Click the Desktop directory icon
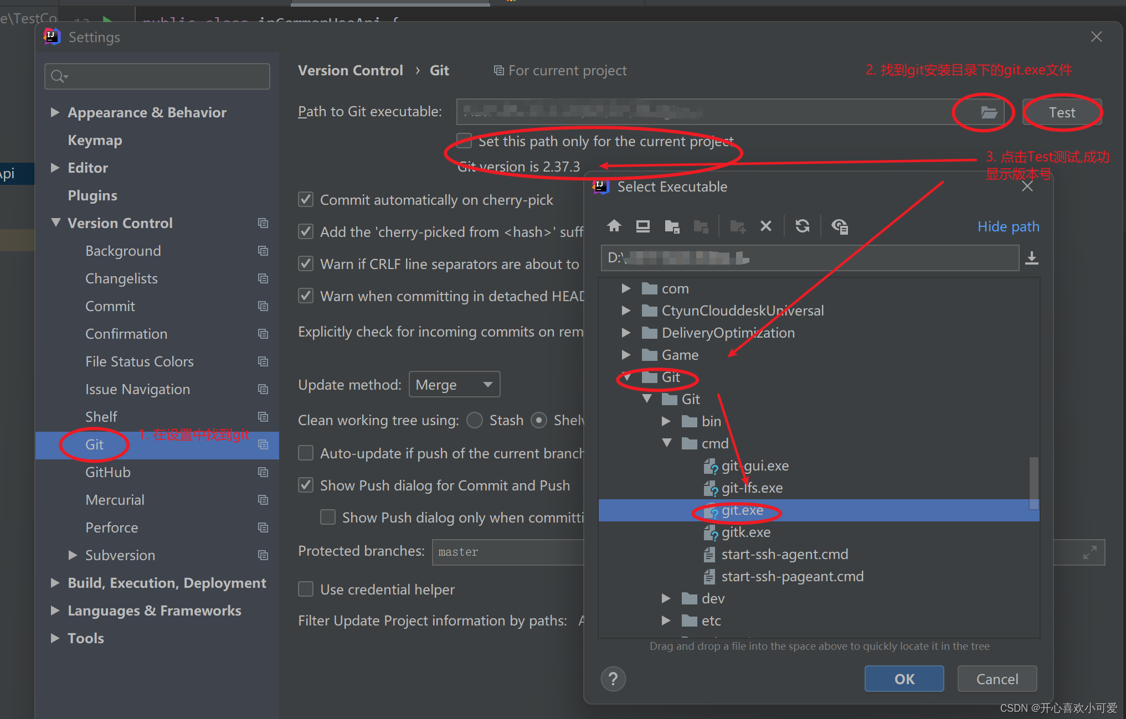1126x719 pixels. [642, 226]
